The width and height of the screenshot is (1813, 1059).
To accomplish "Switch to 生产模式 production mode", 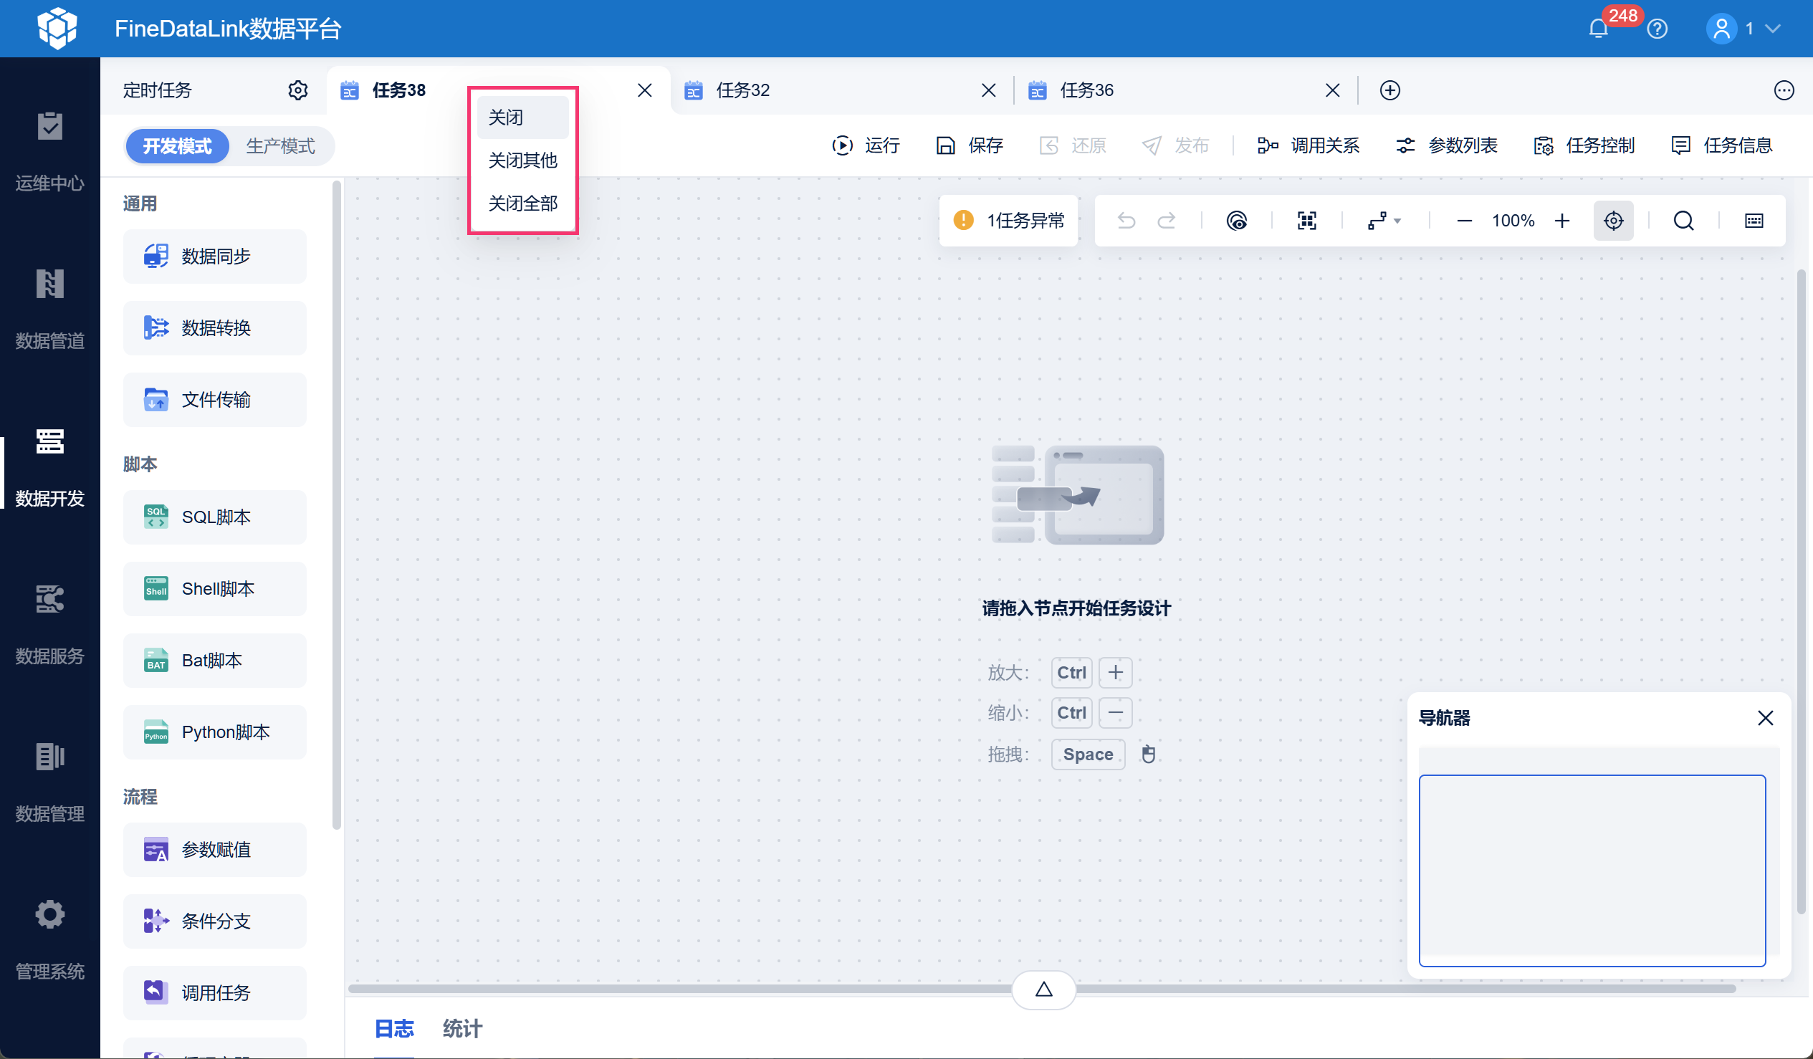I will point(281,146).
